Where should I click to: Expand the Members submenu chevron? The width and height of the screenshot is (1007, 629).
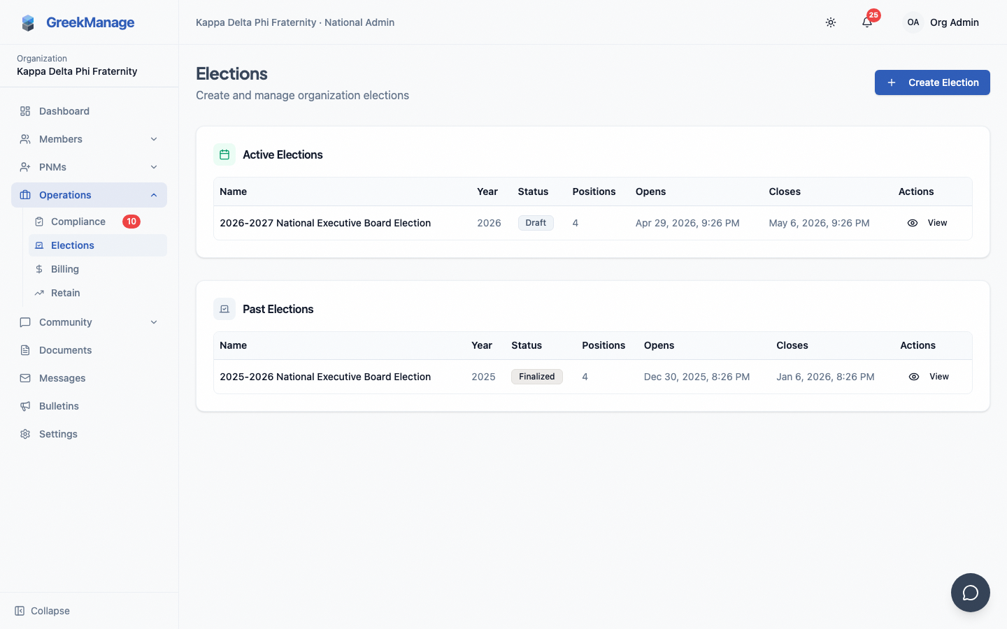[154, 139]
